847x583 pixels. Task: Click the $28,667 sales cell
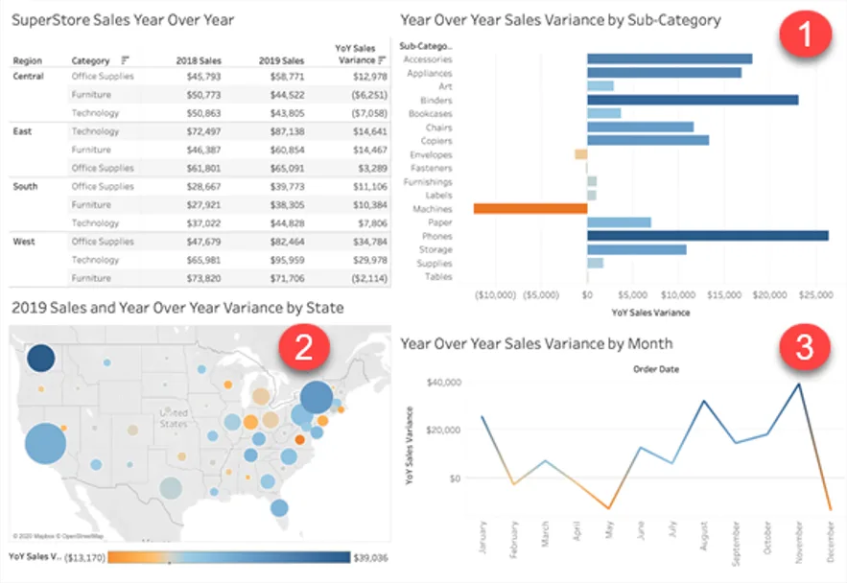tap(203, 186)
